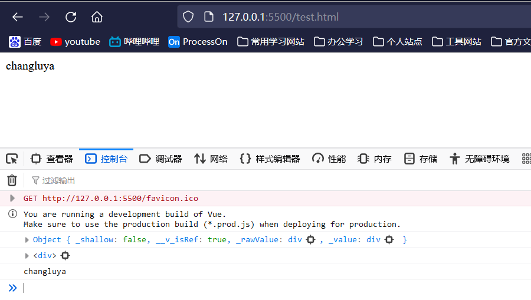This screenshot has height=300, width=531.
Task: Click the page info document icon
Action: [x=209, y=17]
